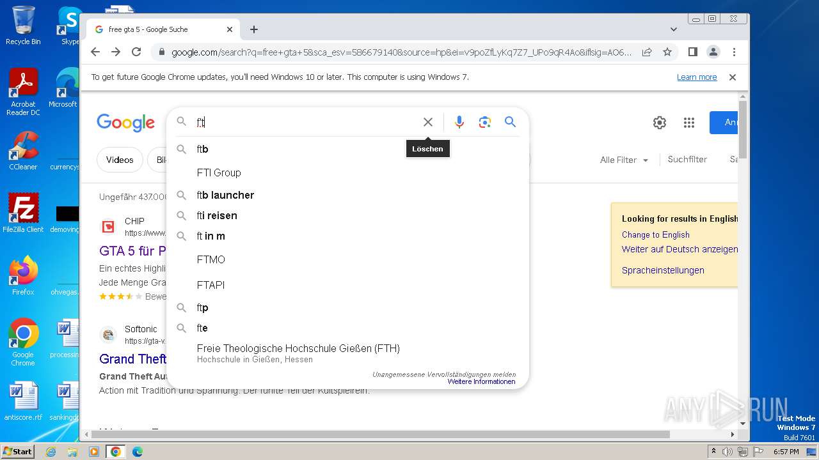Open Chrome three-dot menu

coord(734,52)
